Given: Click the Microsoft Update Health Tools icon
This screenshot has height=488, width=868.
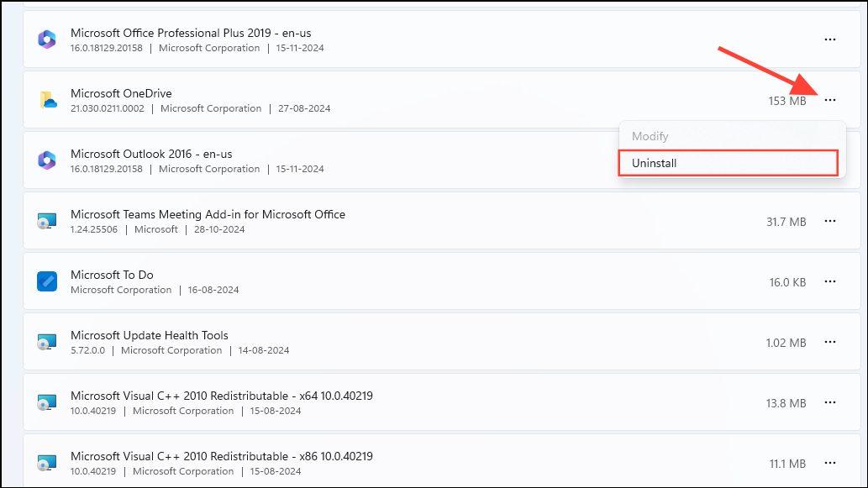Looking at the screenshot, I should click(x=47, y=342).
